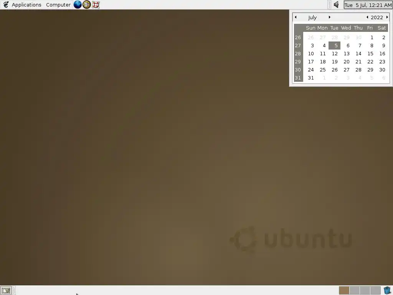The height and width of the screenshot is (295, 393).
Task: Select July 16 in the calendar
Action: [382, 53]
